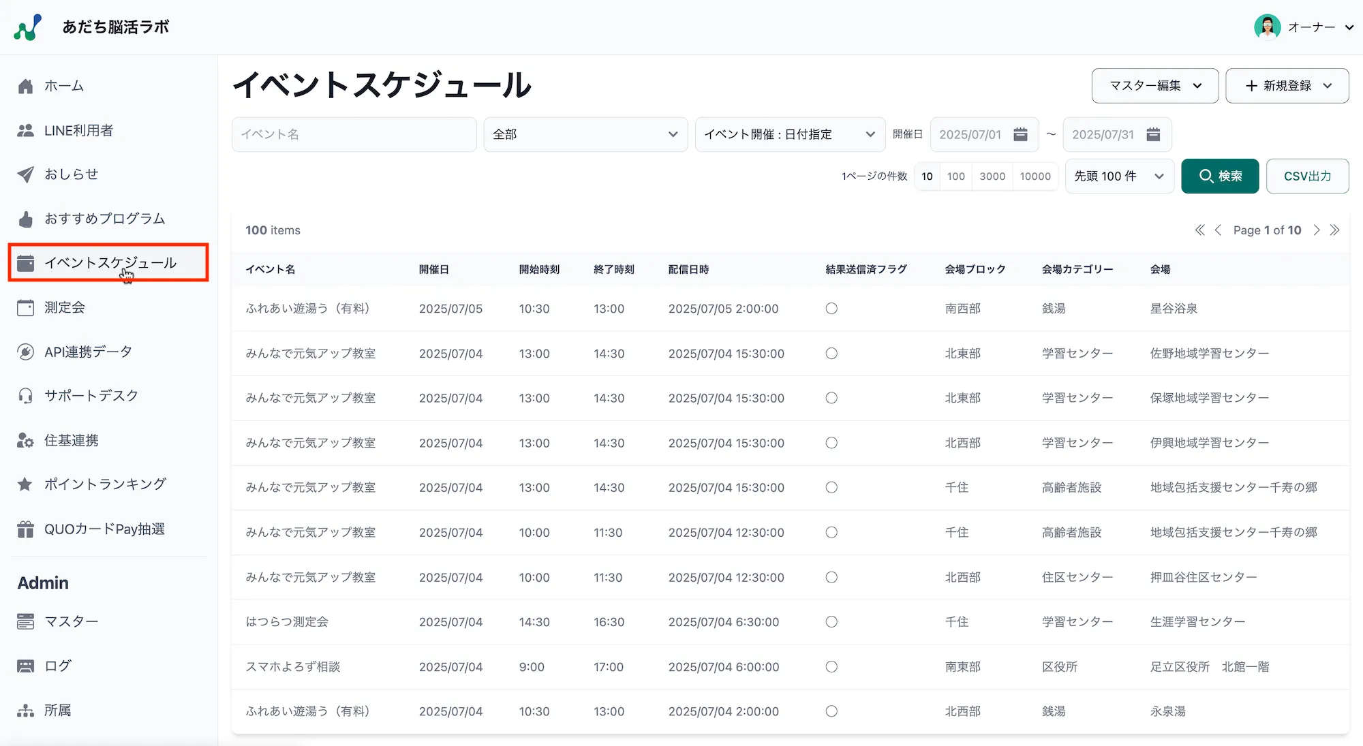Select ログ under the Admin section

coord(57,666)
